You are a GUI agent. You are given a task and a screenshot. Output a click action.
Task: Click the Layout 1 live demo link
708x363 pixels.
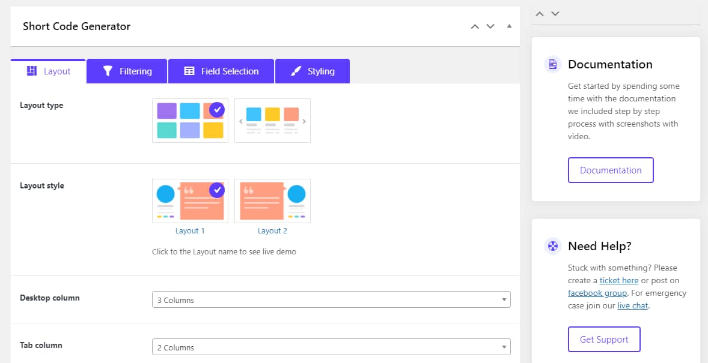pyautogui.click(x=190, y=230)
